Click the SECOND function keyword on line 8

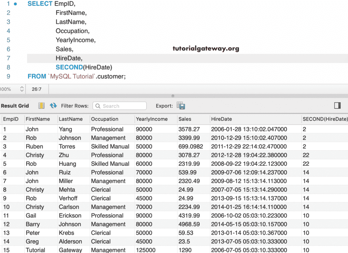(x=69, y=67)
